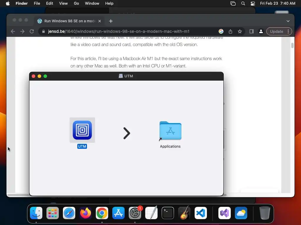Click the Stage Manager icon in menu bar
Screen dimensions: 301x225
tap(233, 4)
